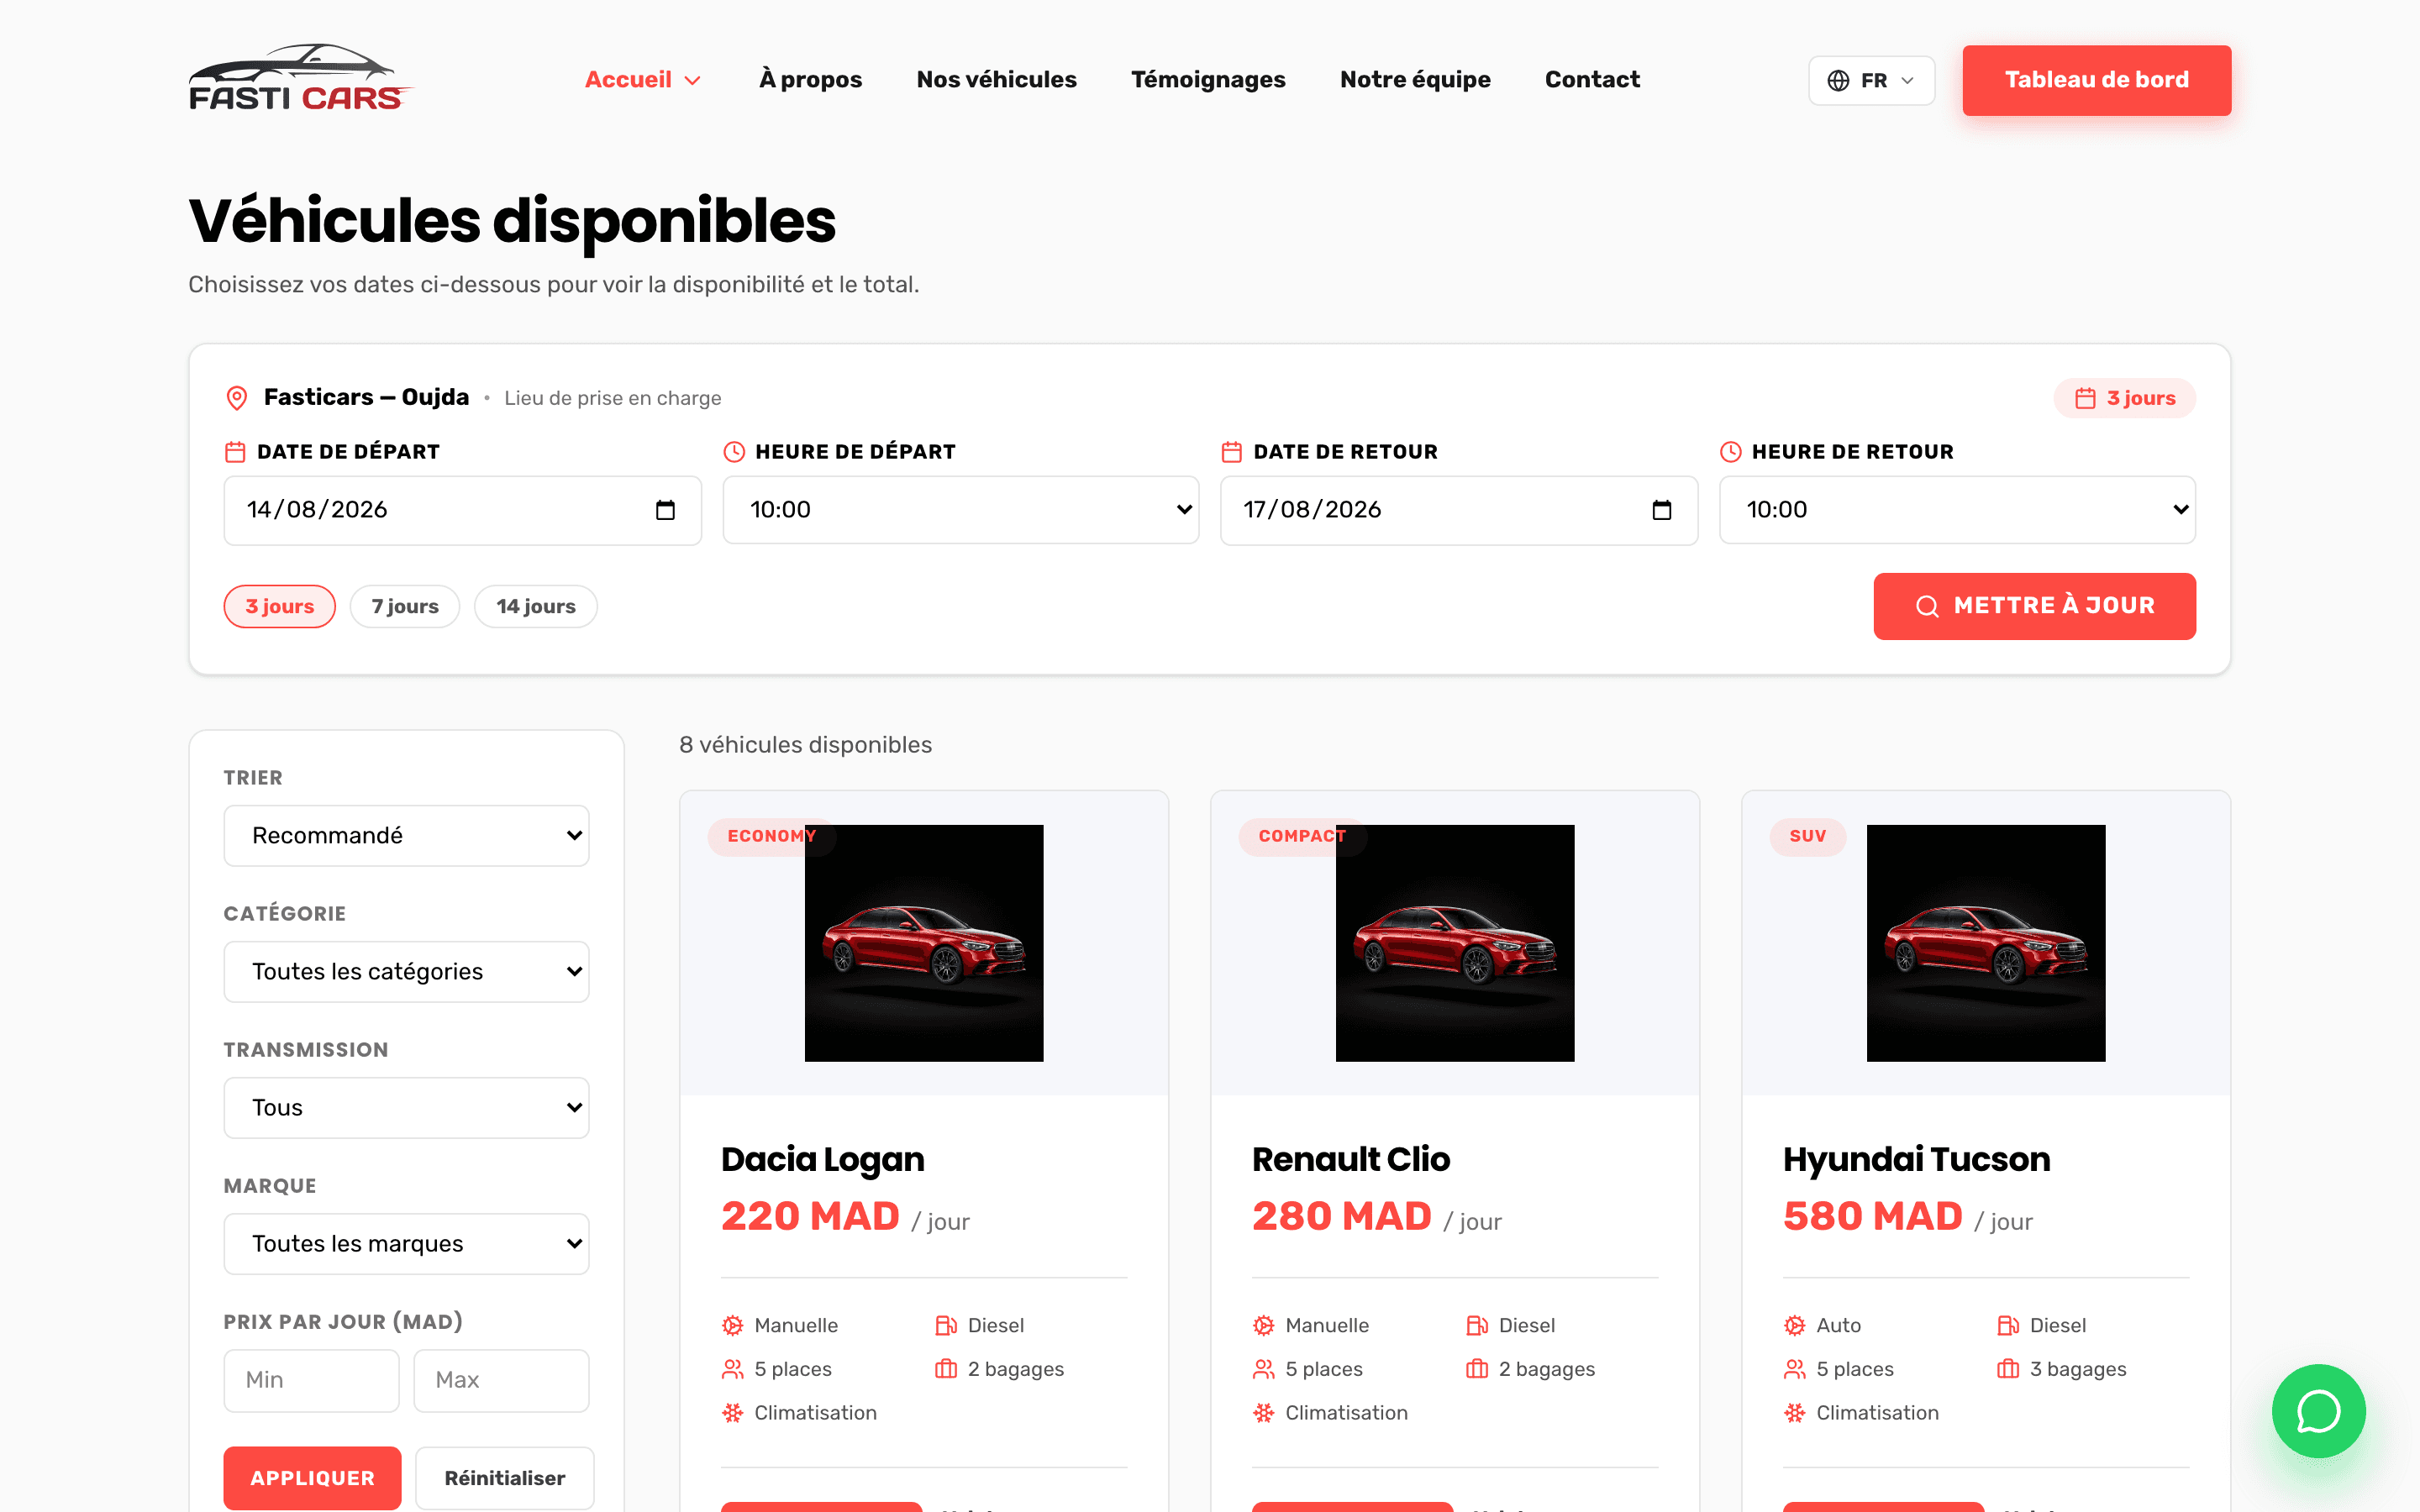Click the fuel pump icon on Renault Clio card
Screen dimensions: 2420x1512
pyautogui.click(x=1477, y=1326)
